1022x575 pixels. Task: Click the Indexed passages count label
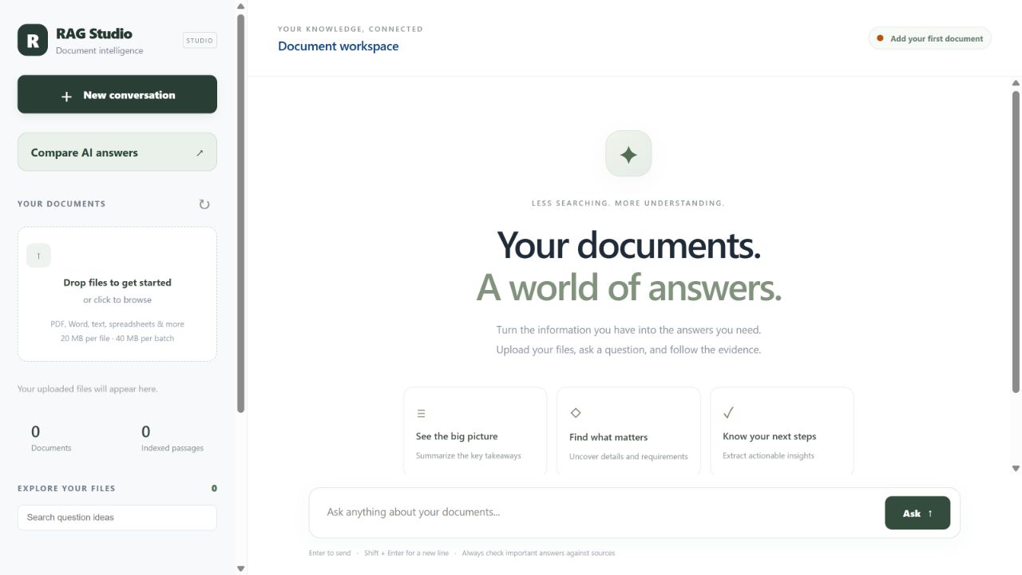coord(172,448)
